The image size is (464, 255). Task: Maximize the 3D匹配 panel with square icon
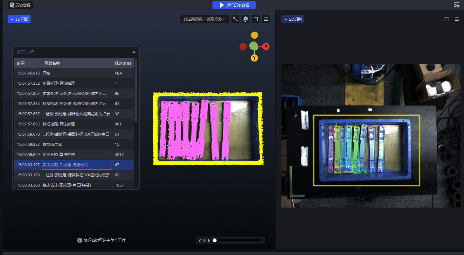coord(255,19)
